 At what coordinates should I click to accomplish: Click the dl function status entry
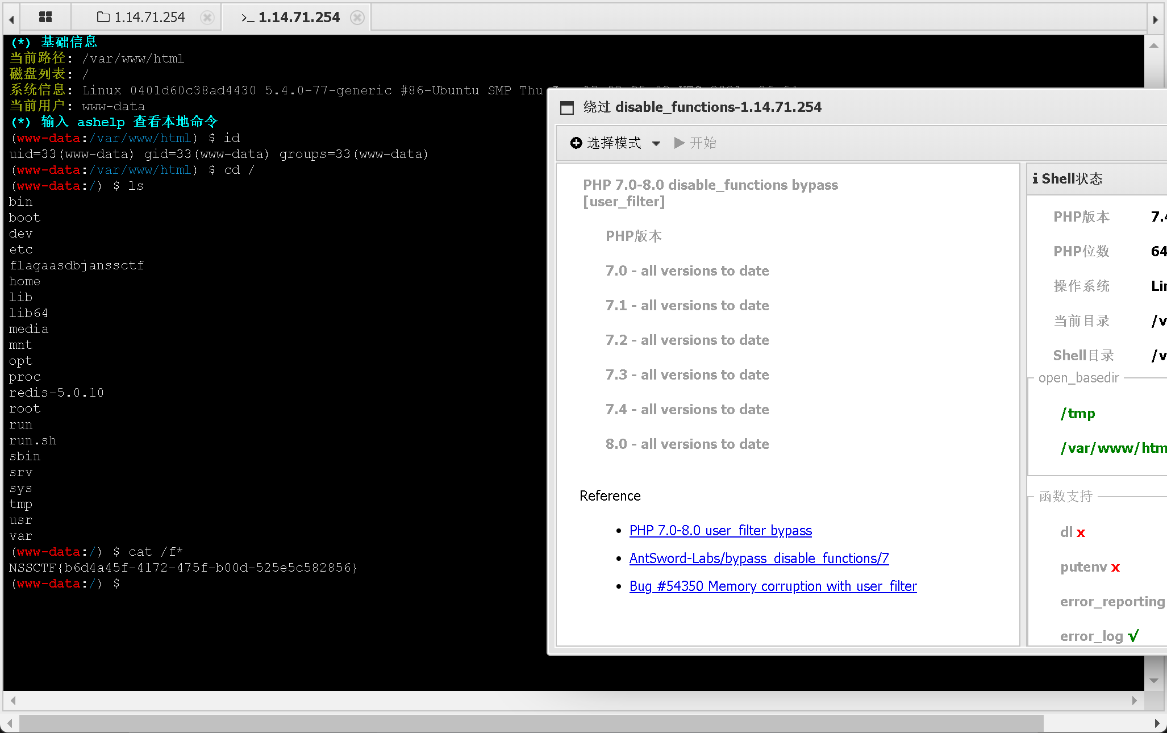(1073, 532)
